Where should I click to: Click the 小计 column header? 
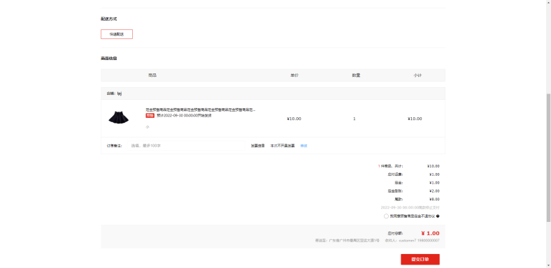pyautogui.click(x=417, y=75)
